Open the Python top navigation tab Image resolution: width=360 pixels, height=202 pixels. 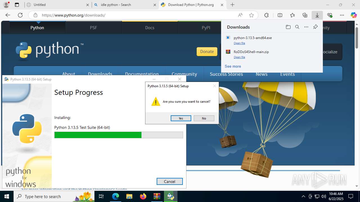37,27
